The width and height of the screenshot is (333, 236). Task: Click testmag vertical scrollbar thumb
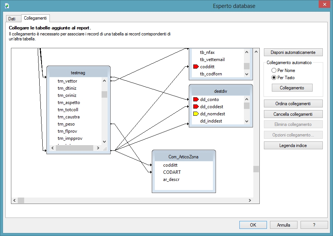(104, 94)
